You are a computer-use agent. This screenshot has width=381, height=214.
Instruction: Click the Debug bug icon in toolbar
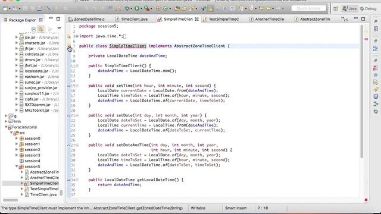[x=127, y=8]
